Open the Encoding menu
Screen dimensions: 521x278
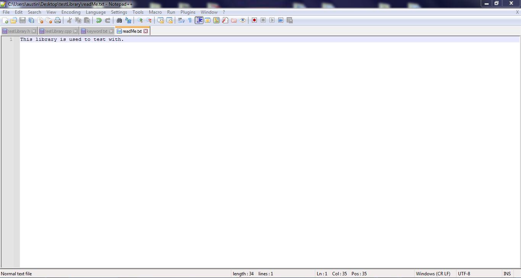[71, 12]
